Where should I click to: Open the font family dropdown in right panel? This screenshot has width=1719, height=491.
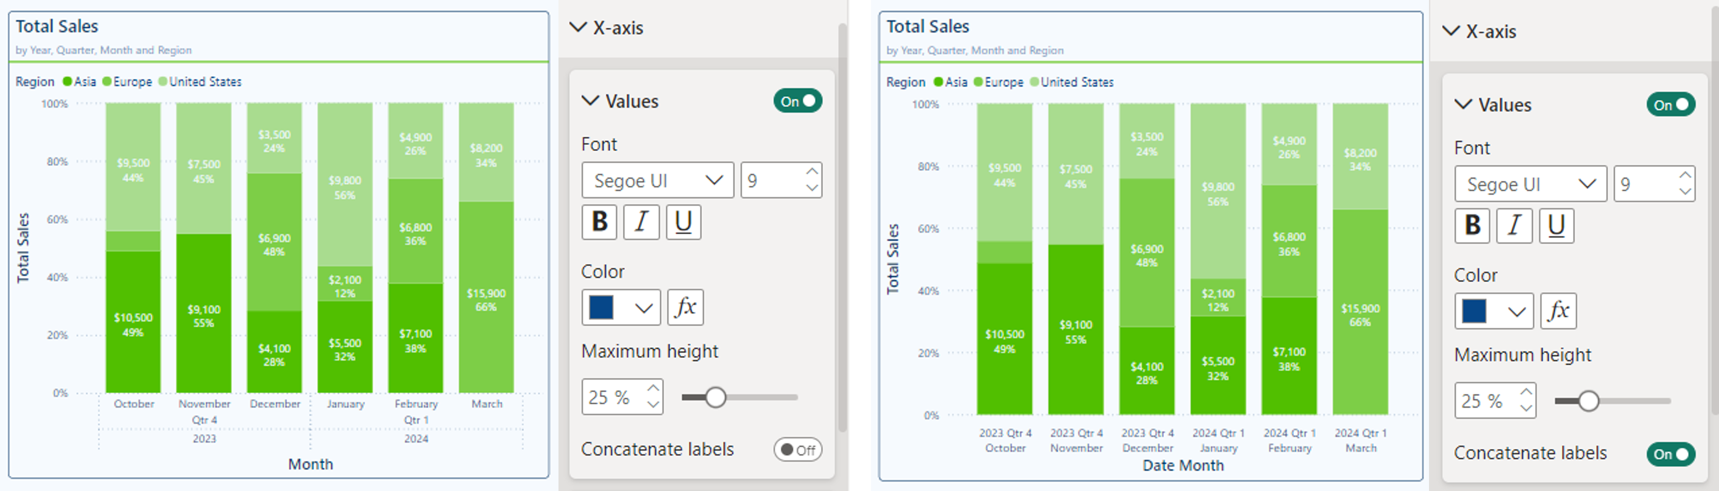click(x=1529, y=184)
